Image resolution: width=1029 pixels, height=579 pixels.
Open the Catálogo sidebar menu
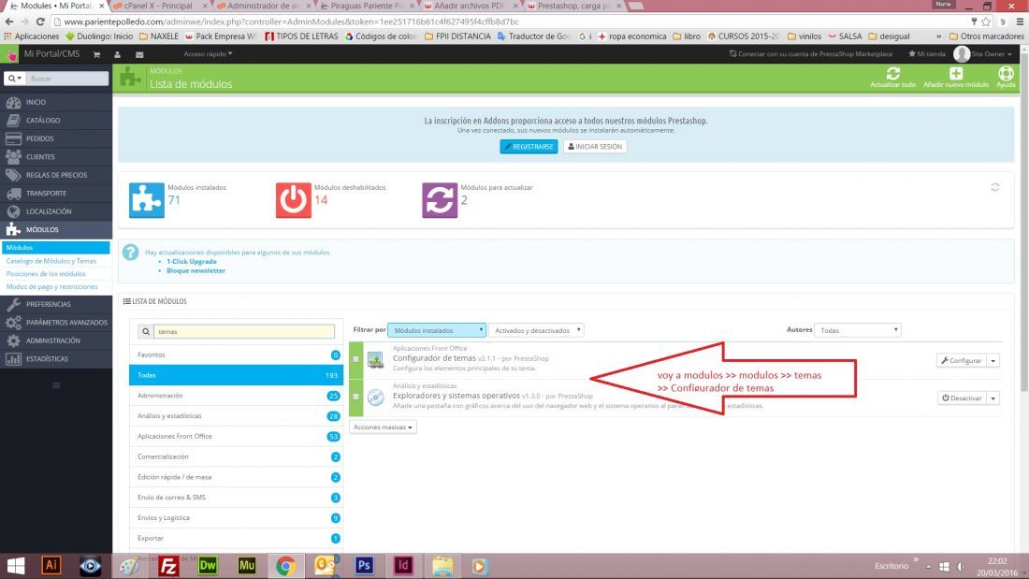[x=56, y=120]
